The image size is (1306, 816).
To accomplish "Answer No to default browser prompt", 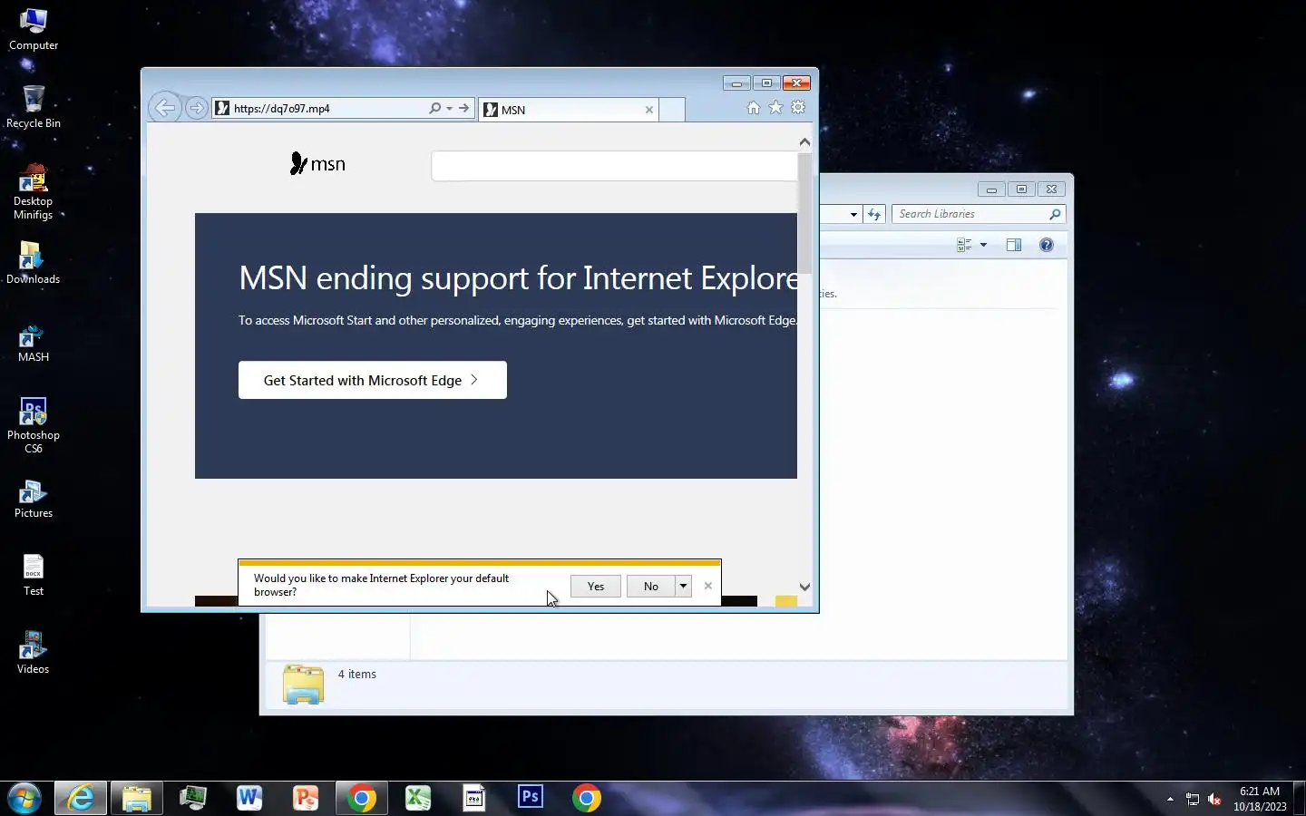I will (x=651, y=586).
